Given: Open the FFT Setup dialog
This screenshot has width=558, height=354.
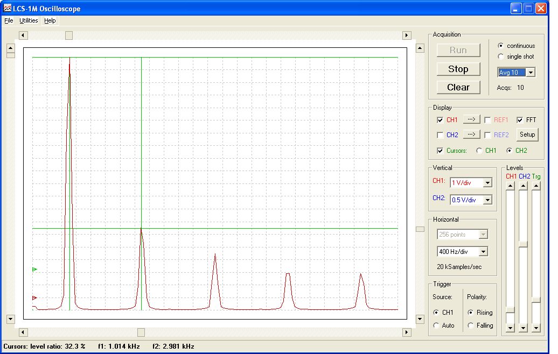Looking at the screenshot, I should [x=527, y=134].
